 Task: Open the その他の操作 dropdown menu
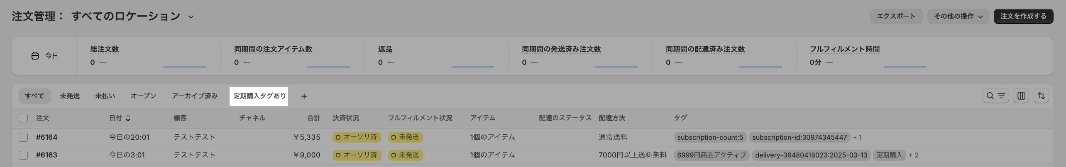pyautogui.click(x=958, y=17)
